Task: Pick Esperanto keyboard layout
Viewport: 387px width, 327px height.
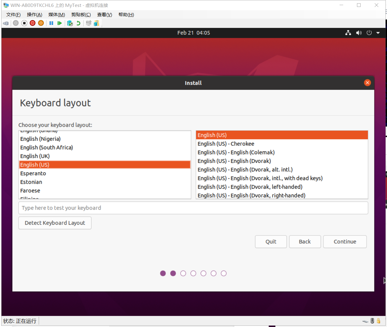Action: tap(105, 173)
